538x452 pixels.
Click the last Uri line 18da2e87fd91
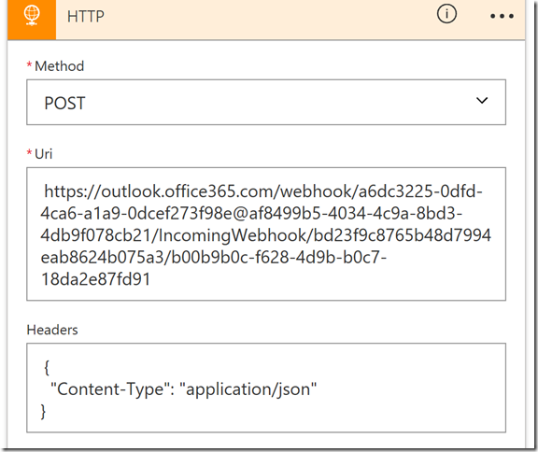point(95,279)
